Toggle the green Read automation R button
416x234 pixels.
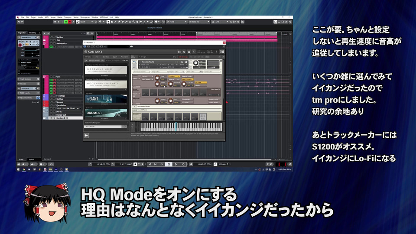point(66,22)
